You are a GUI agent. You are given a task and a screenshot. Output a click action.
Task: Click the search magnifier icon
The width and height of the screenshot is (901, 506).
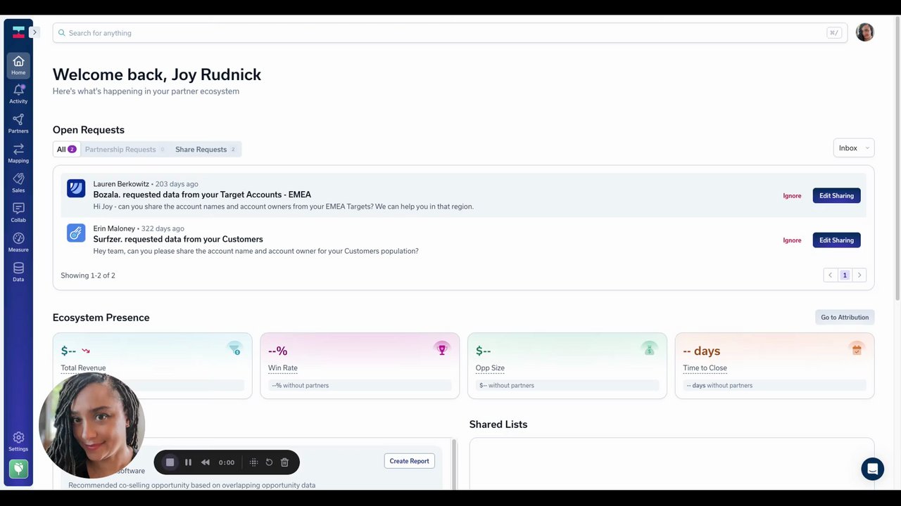pyautogui.click(x=61, y=33)
